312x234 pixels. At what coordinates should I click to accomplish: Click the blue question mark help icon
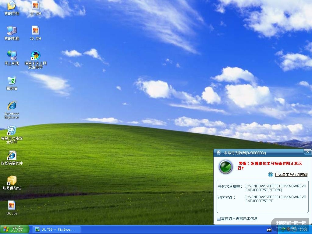271,175
